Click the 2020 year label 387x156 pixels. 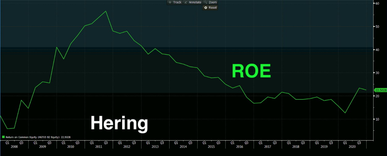click(352, 147)
